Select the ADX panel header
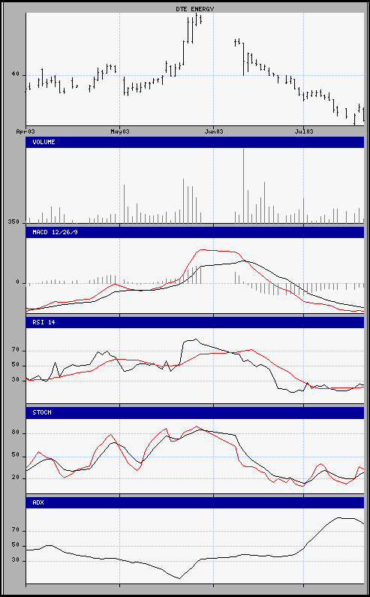This screenshot has height=597, width=370. [x=195, y=502]
